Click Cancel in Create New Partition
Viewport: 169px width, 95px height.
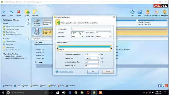(x=108, y=72)
